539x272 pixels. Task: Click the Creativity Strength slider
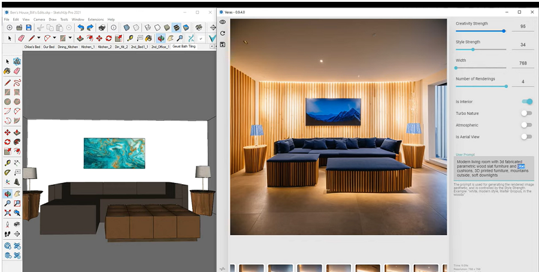480,31
